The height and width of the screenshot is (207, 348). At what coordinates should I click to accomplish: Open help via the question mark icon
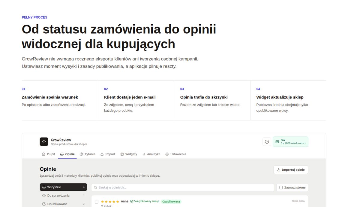[x=267, y=142]
